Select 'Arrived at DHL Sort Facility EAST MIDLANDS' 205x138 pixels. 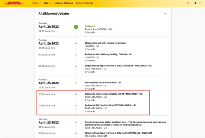110,105
